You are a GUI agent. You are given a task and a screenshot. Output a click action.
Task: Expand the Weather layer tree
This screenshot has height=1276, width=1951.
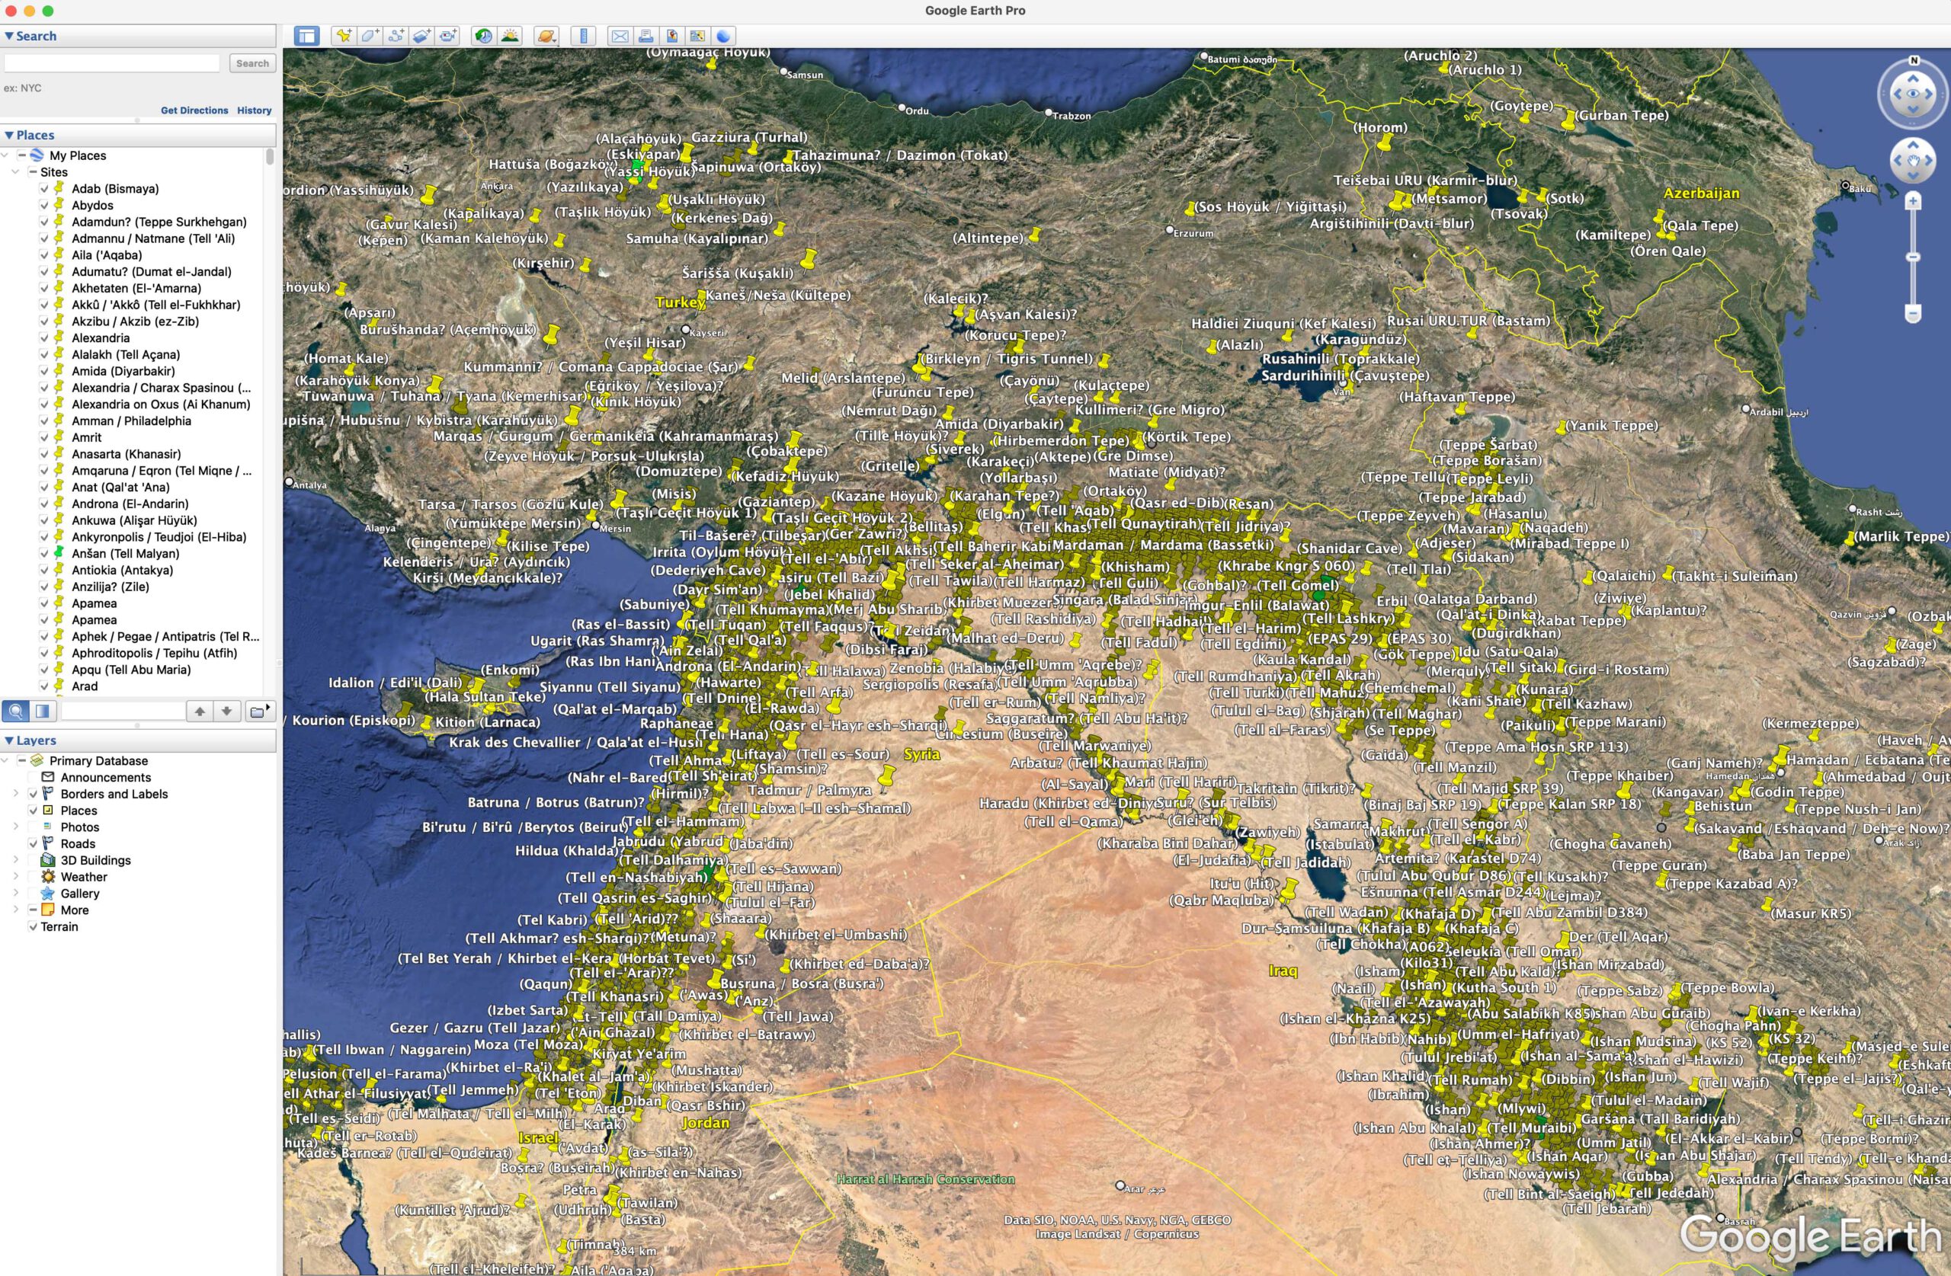click(15, 877)
